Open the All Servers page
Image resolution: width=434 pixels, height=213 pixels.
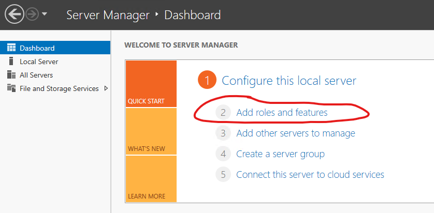(x=55, y=75)
